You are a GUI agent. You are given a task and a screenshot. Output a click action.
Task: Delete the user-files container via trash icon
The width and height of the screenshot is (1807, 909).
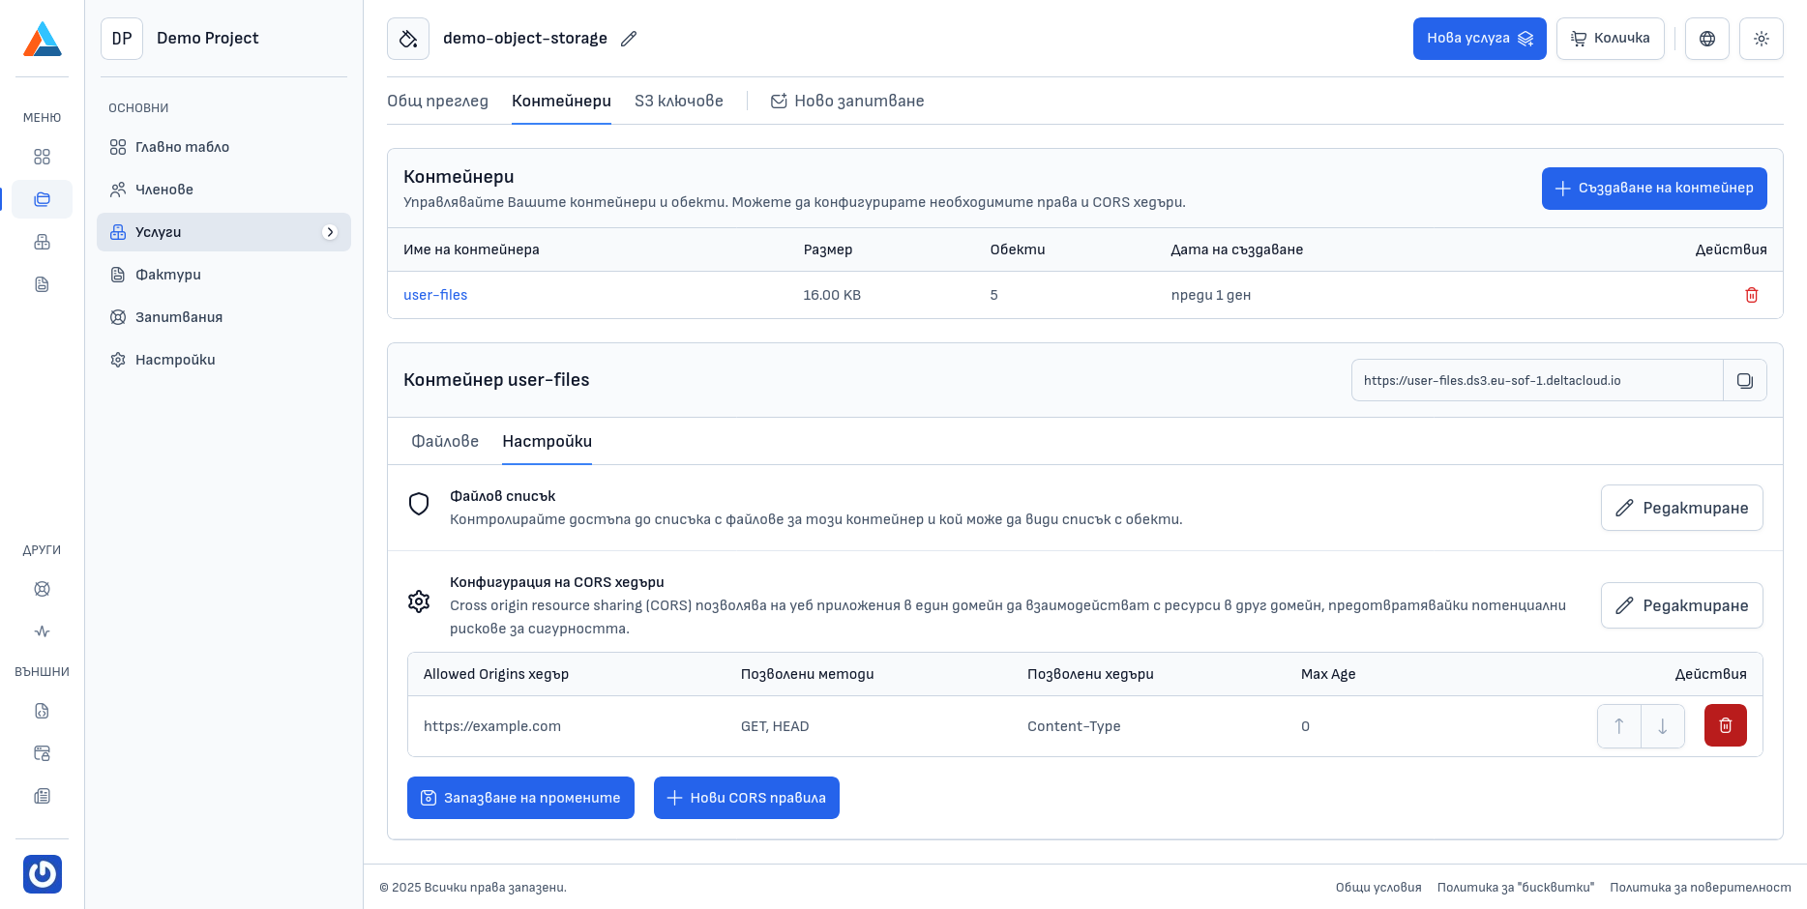point(1751,295)
